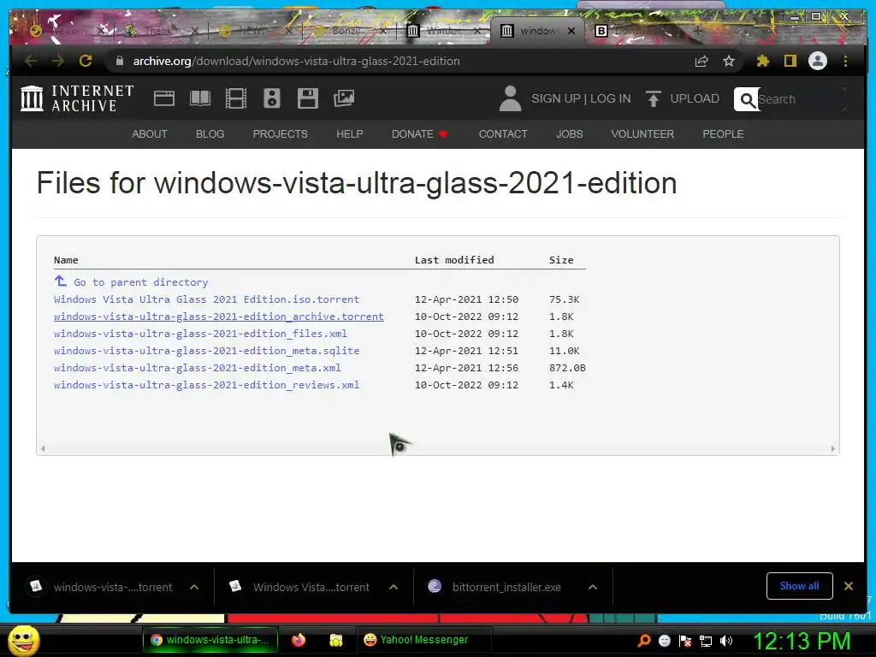Screen dimensions: 876x657
Task: Click the horizontal scrollbar left arrow
Action: point(43,448)
